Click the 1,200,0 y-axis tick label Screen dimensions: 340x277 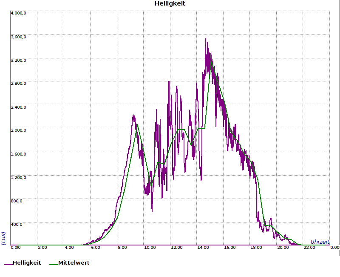click(19, 177)
